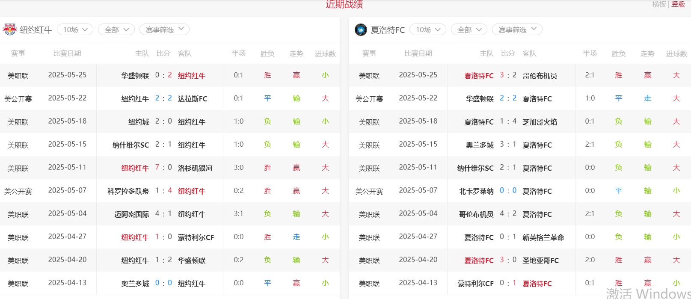Click the 进球数 column header in 纽约红牛 table

(x=325, y=53)
